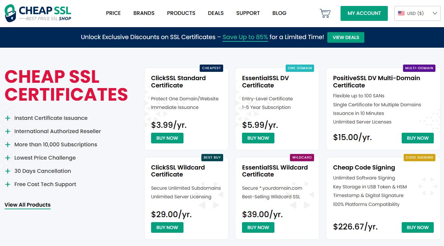Click the Secure Unlimited Subdomains text
The image size is (444, 246).
click(186, 188)
